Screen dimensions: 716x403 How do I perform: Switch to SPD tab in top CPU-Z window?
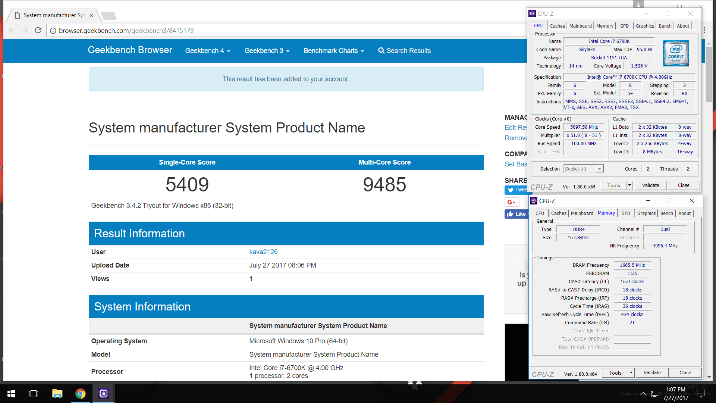624,26
